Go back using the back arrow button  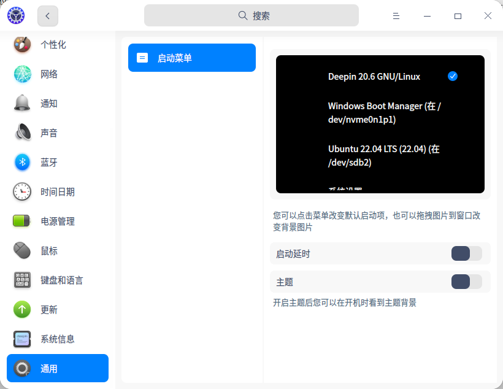click(x=47, y=16)
